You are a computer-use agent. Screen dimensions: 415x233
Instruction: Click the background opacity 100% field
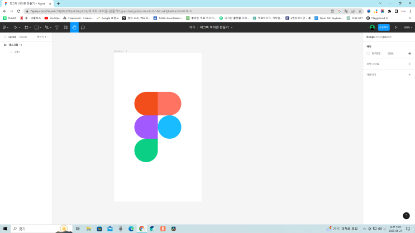coord(390,54)
